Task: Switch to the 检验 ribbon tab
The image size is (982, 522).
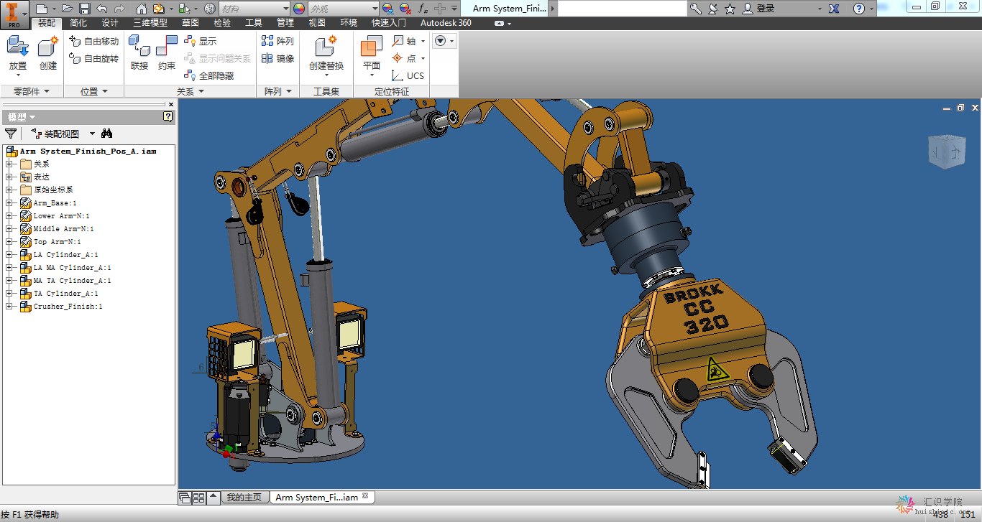Action: tap(222, 23)
